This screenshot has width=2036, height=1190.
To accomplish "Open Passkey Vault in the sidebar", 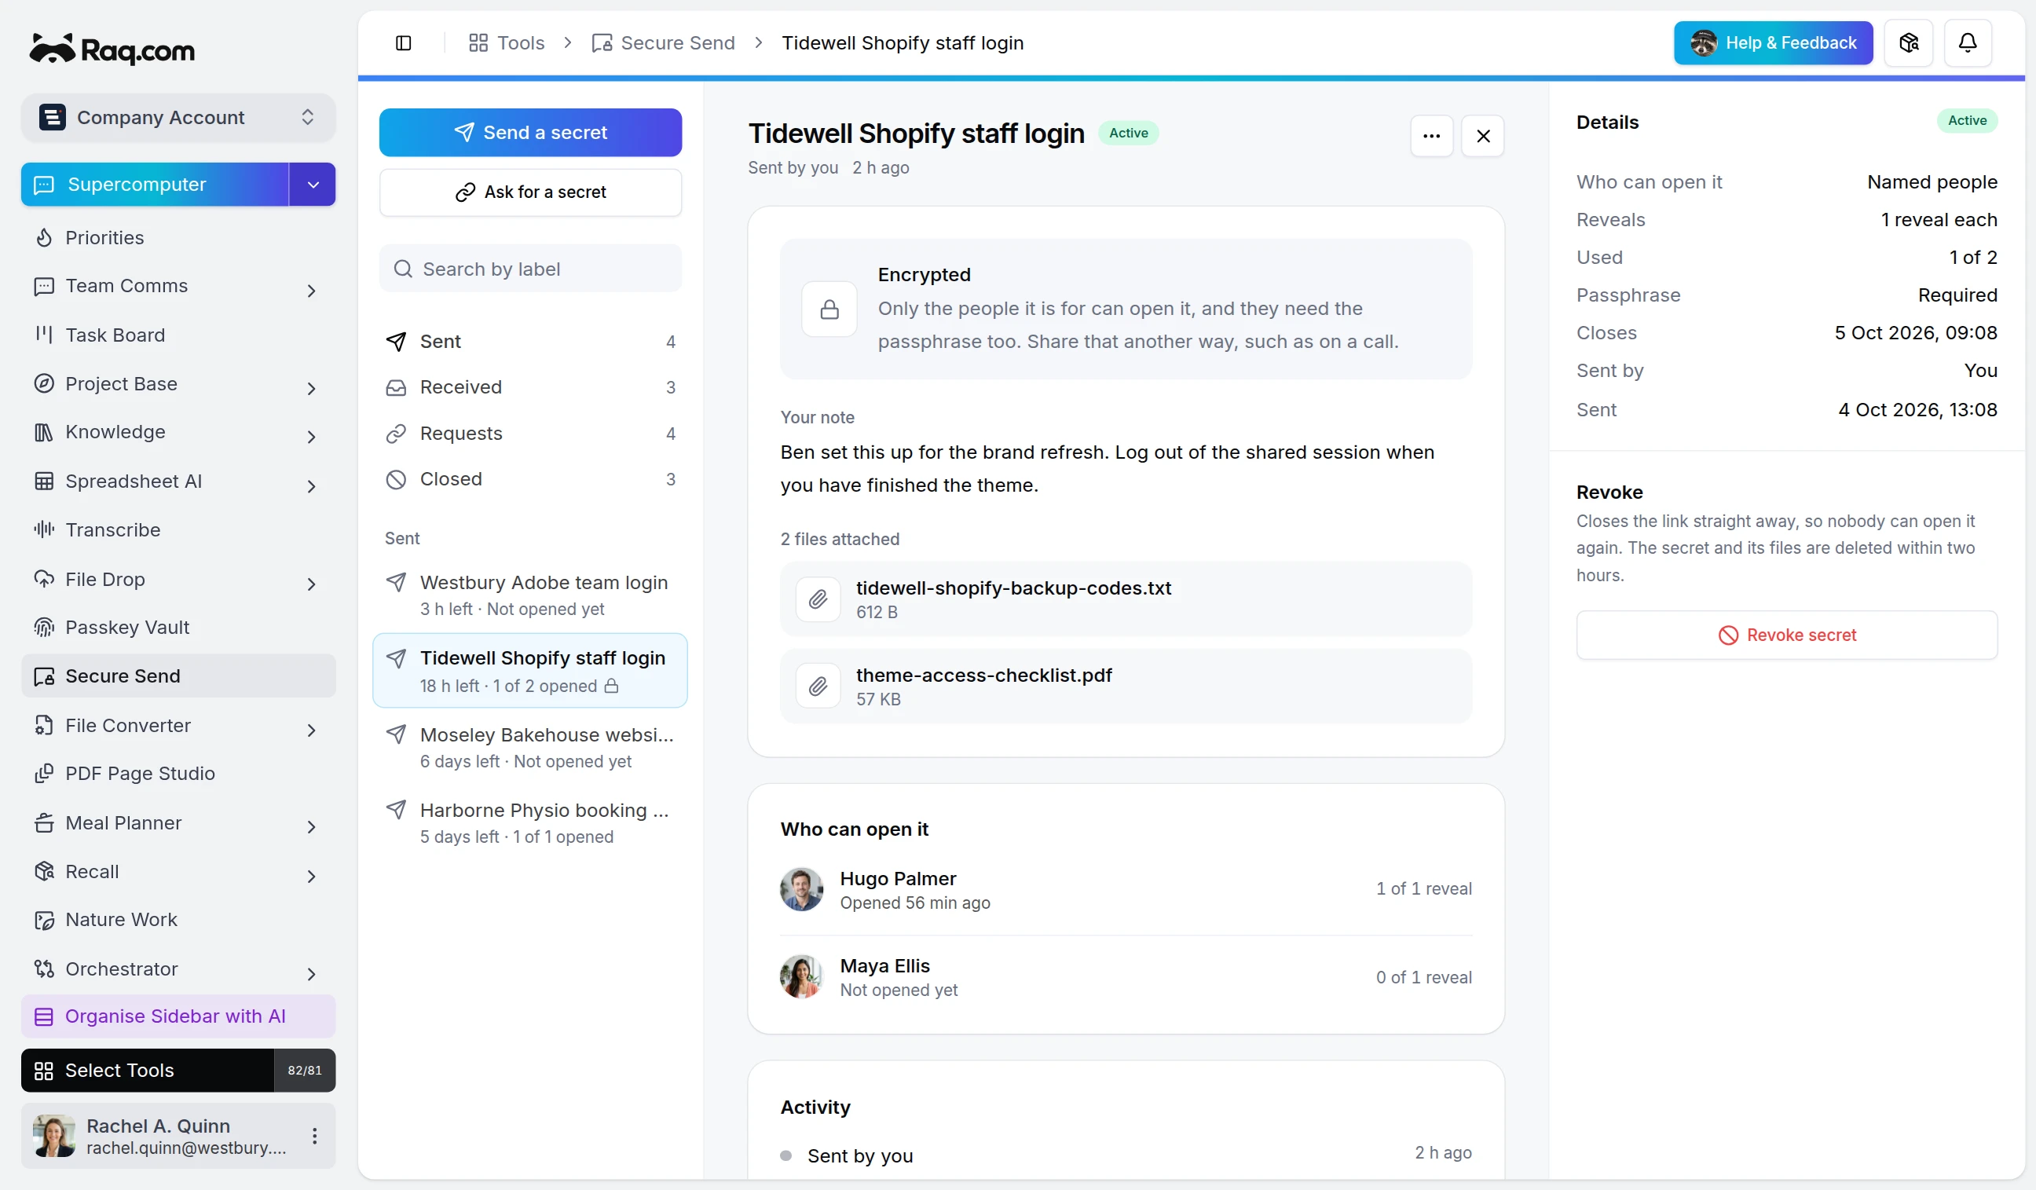I will coord(178,627).
